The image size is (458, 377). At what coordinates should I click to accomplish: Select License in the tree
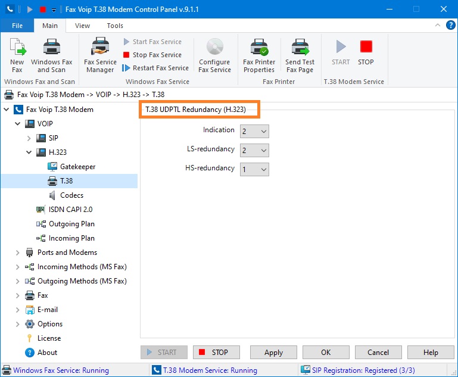point(49,338)
